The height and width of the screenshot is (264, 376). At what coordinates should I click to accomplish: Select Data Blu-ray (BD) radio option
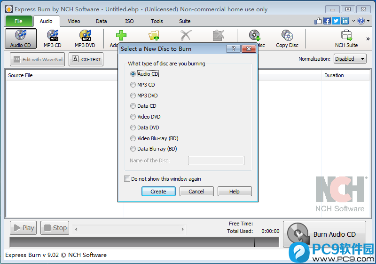click(x=133, y=149)
